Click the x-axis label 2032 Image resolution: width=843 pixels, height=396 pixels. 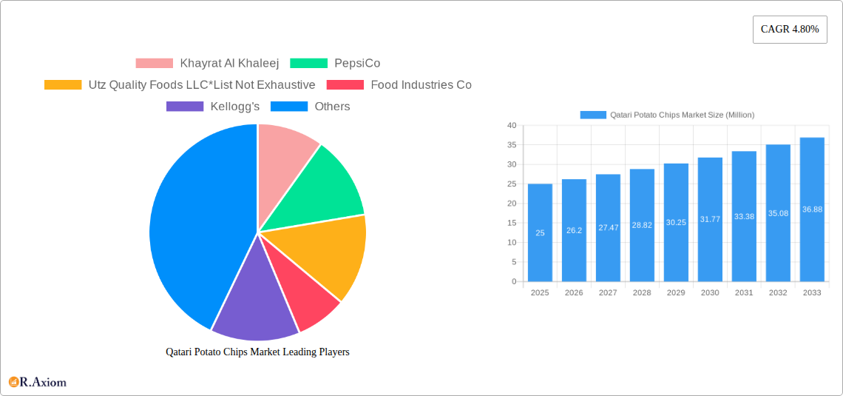click(778, 292)
